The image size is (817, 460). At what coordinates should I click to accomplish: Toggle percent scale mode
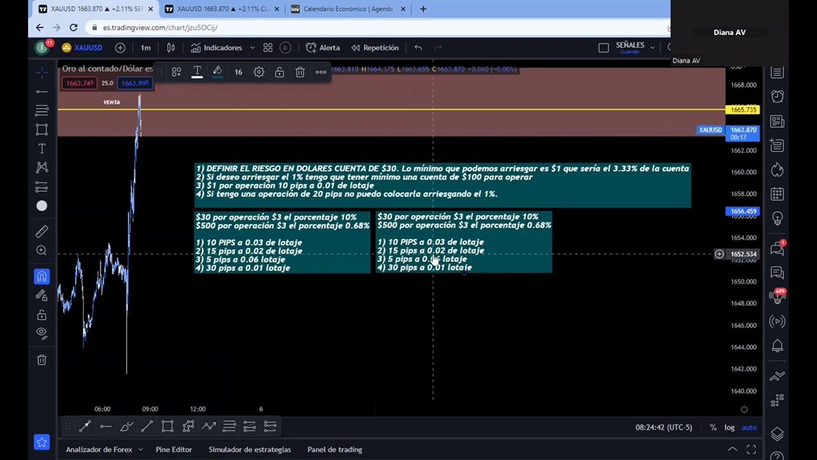click(x=713, y=427)
